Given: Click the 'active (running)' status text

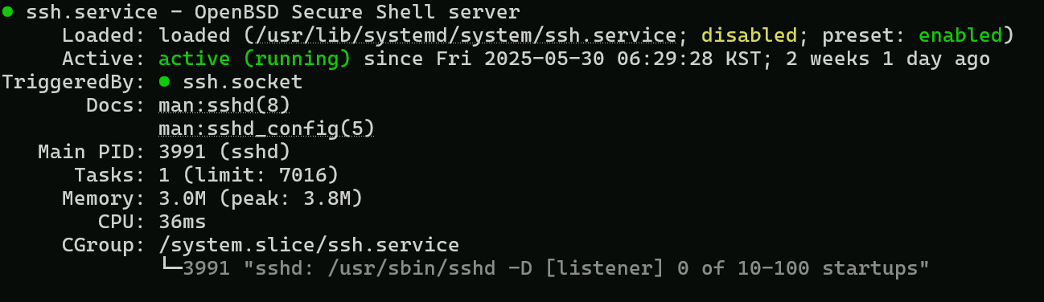Looking at the screenshot, I should point(255,59).
